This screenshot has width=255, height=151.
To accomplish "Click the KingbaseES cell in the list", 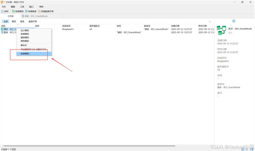I will click(68, 29).
